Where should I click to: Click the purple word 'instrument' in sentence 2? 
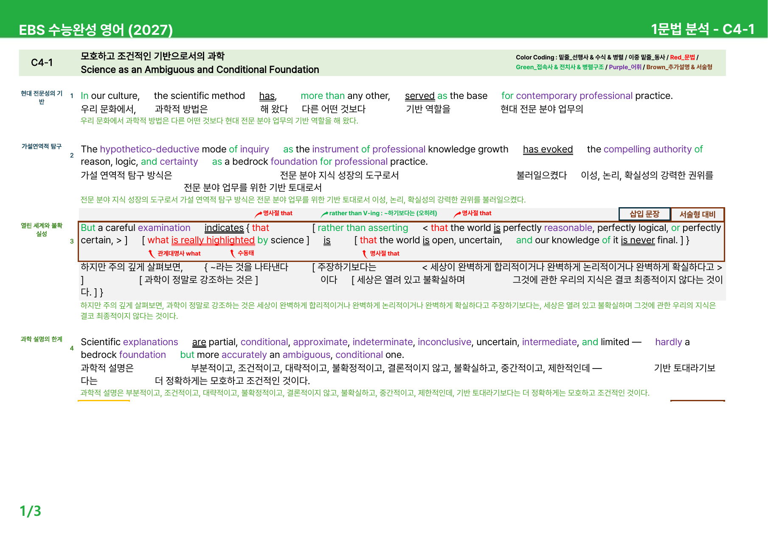(x=335, y=149)
